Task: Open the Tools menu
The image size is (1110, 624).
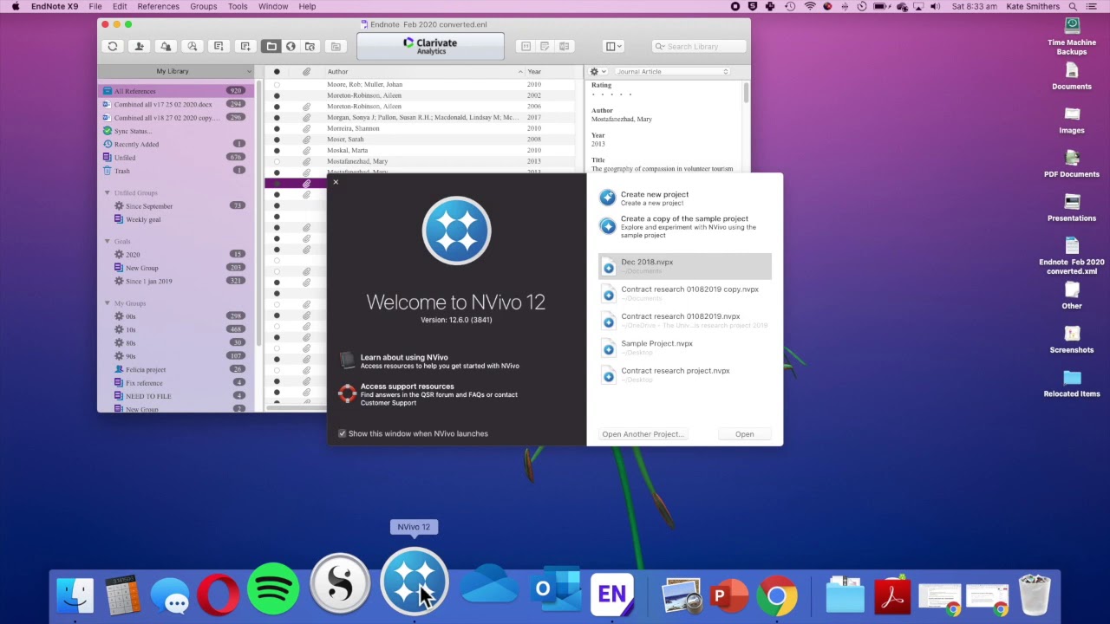Action: pos(238,7)
